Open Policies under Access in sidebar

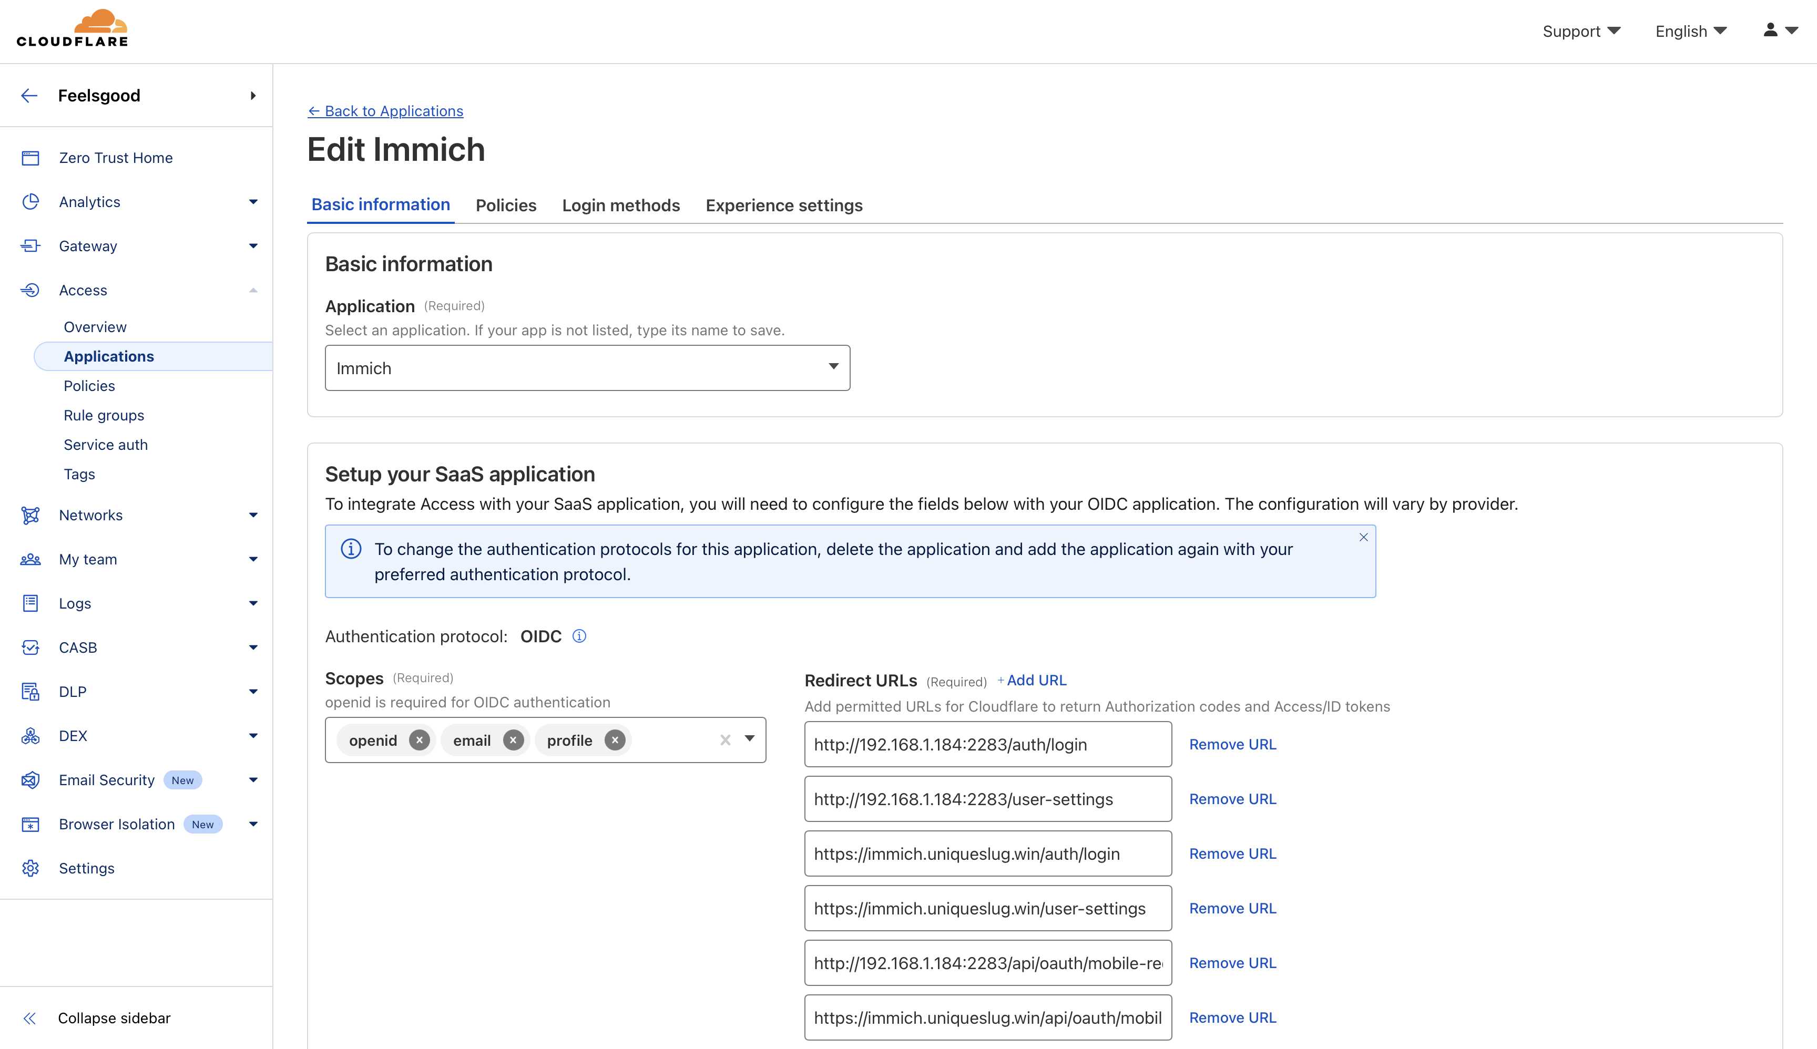[89, 386]
